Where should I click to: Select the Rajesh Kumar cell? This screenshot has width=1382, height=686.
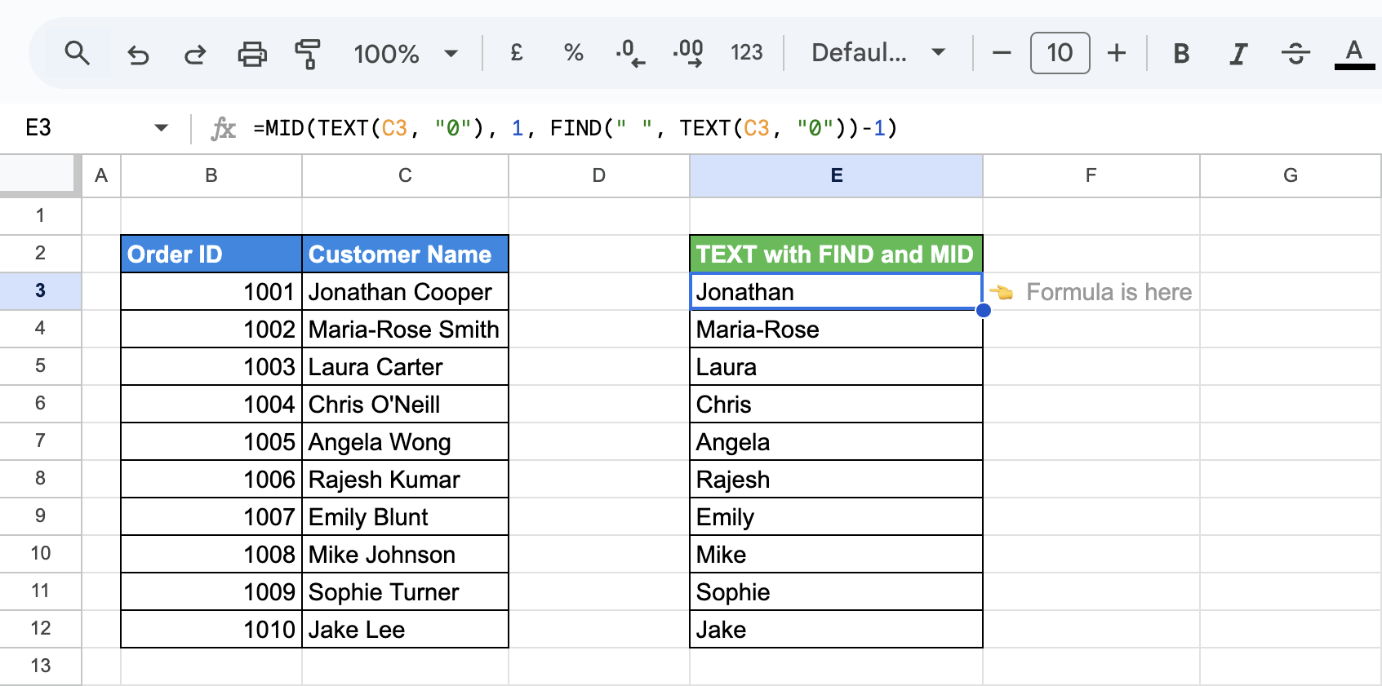tap(405, 479)
